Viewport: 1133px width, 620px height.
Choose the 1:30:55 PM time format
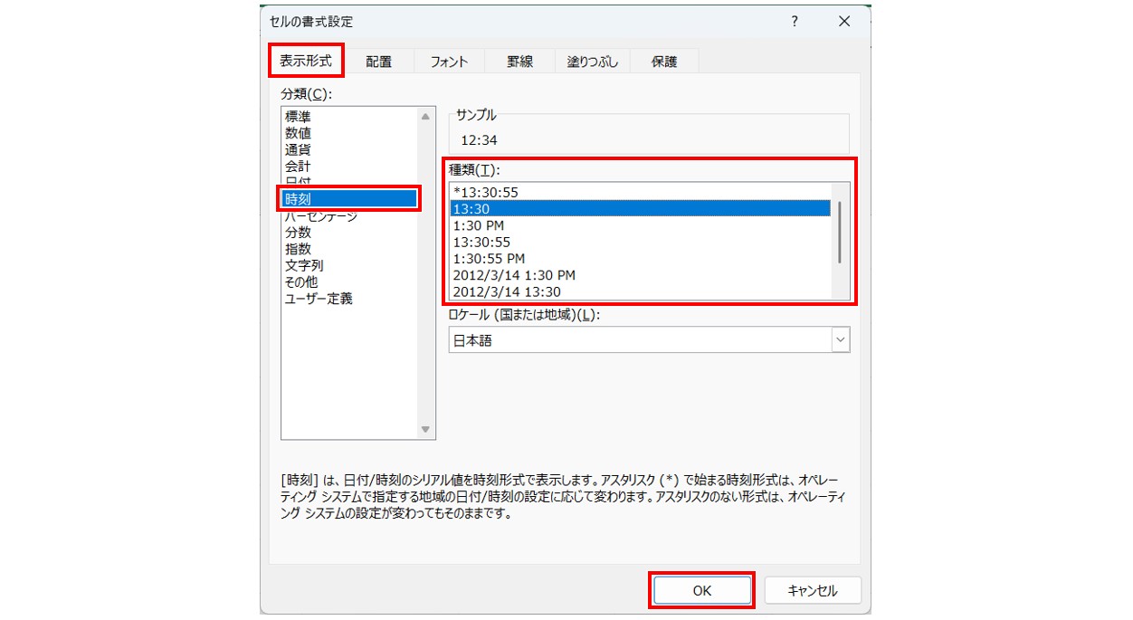click(640, 258)
